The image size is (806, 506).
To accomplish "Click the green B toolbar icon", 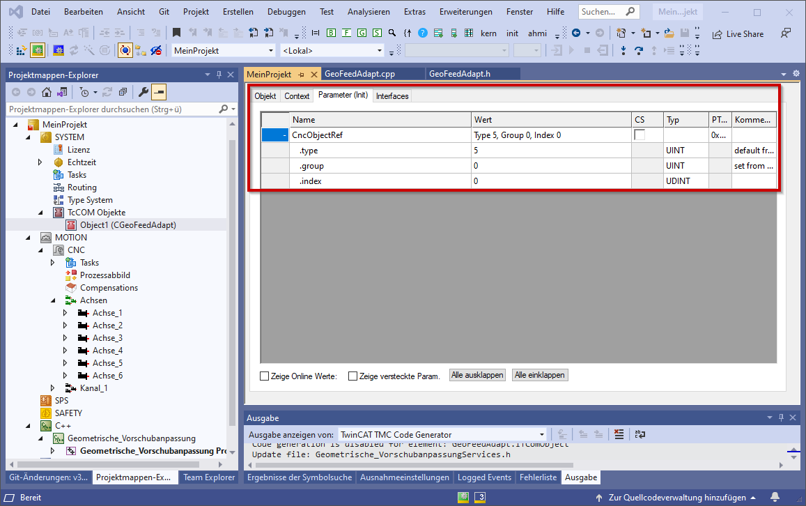I will tap(331, 33).
